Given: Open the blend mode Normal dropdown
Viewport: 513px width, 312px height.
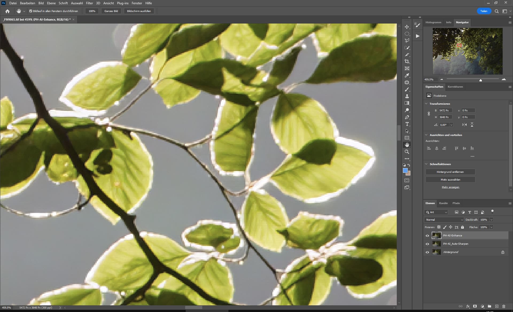Looking at the screenshot, I should pos(444,220).
